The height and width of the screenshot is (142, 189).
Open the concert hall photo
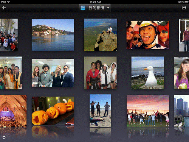tap(13, 111)
